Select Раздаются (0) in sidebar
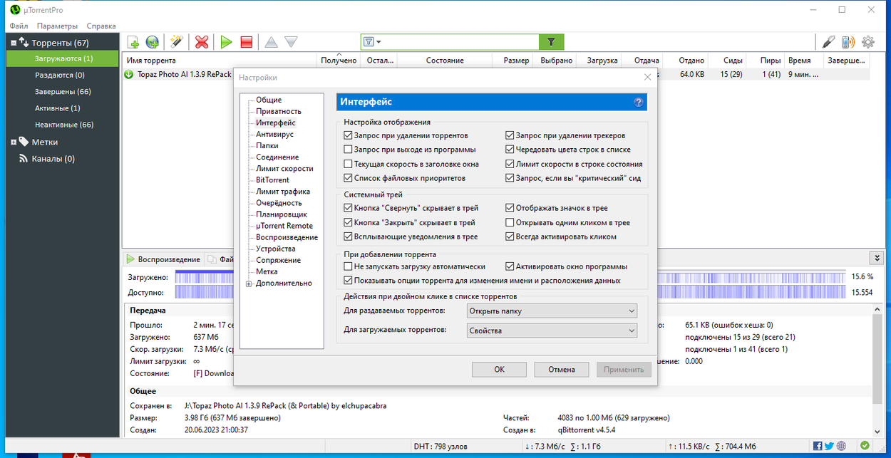 tap(63, 75)
